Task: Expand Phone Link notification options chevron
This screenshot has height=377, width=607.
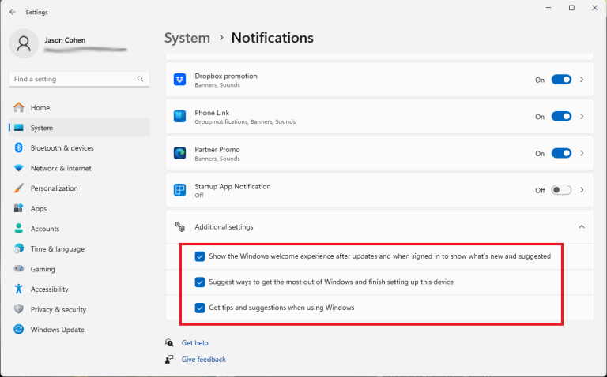Action: tap(582, 117)
